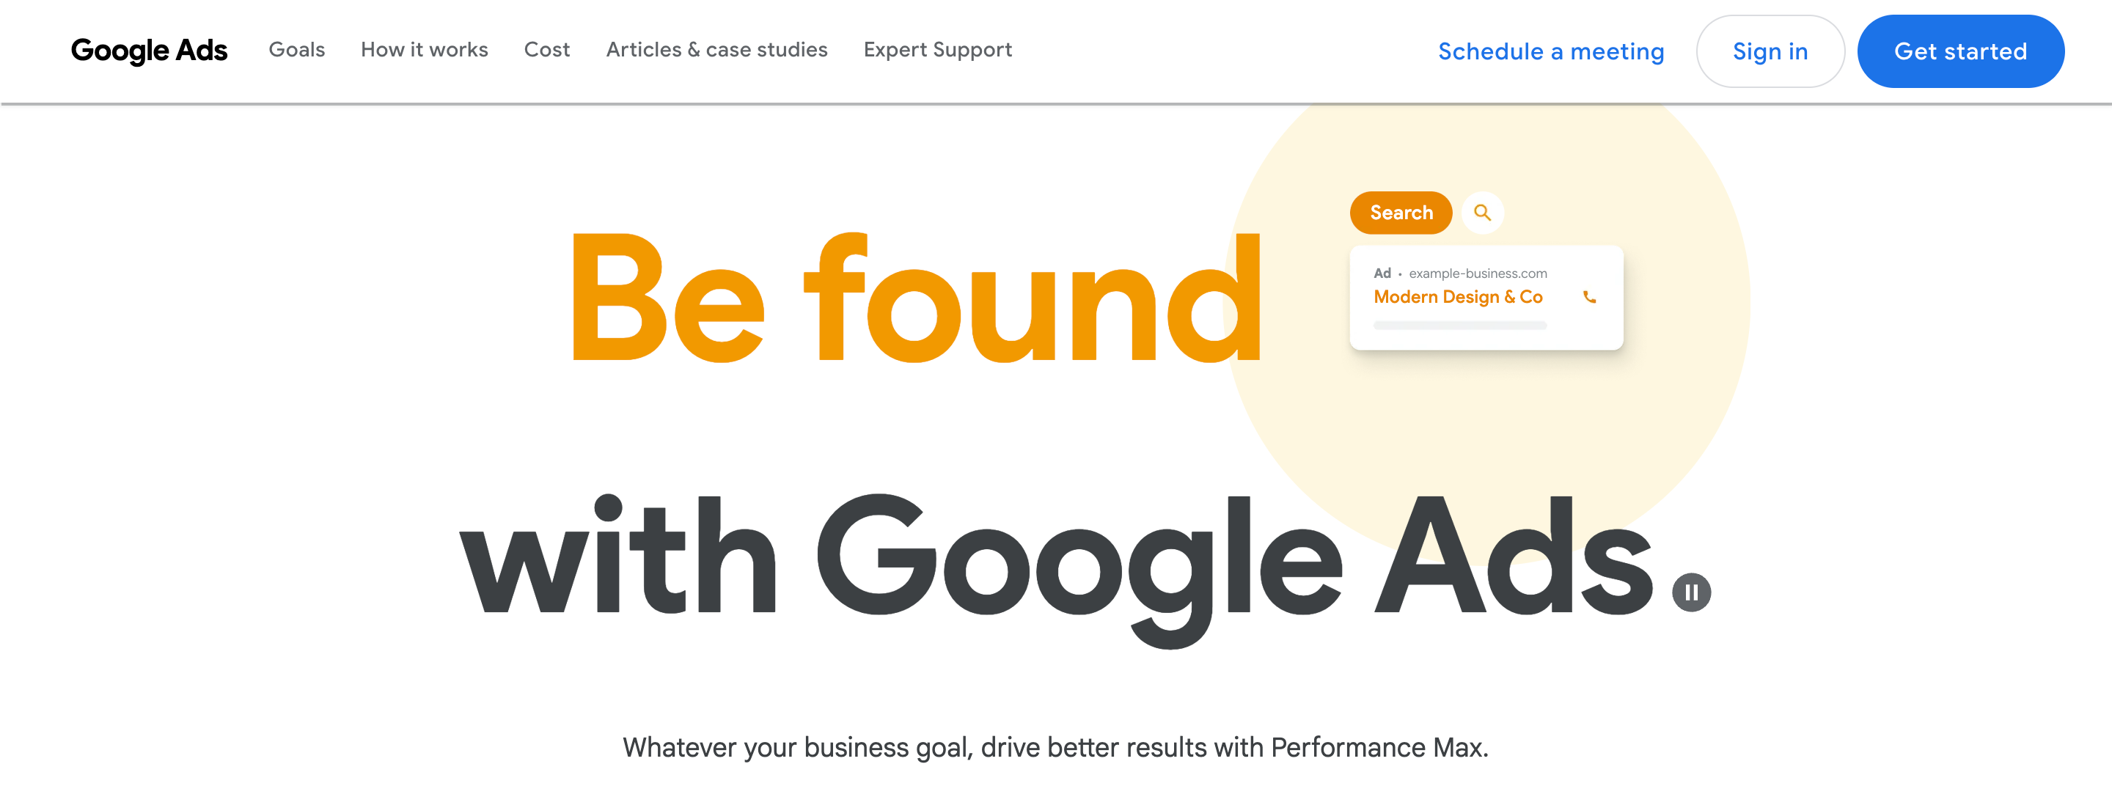Go to the Cost page

[546, 50]
